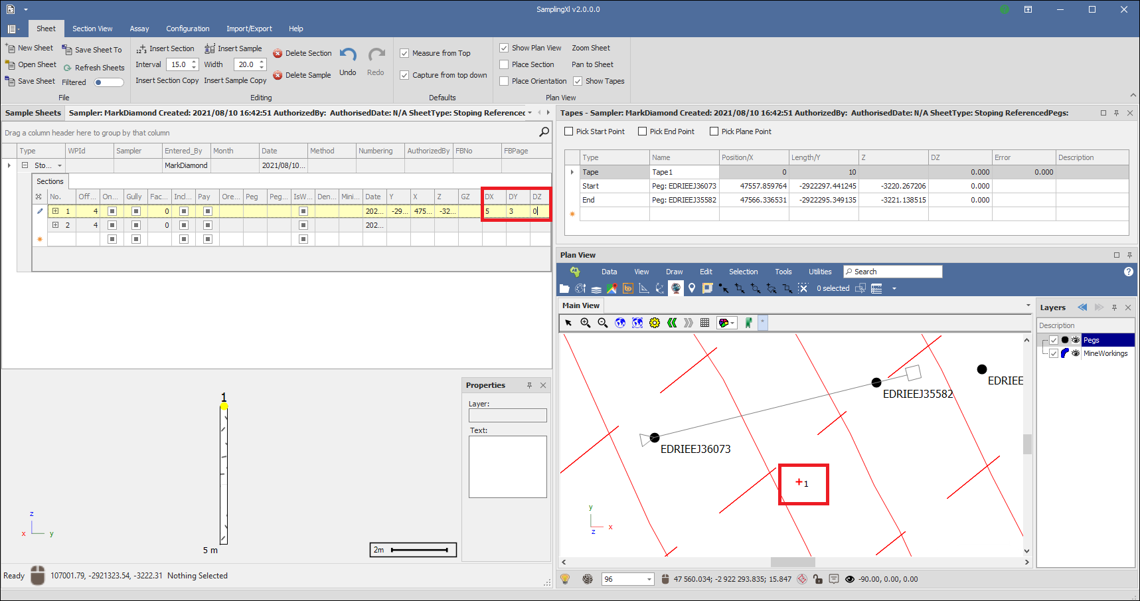
Task: Open the Assay ribbon tab
Action: point(139,29)
